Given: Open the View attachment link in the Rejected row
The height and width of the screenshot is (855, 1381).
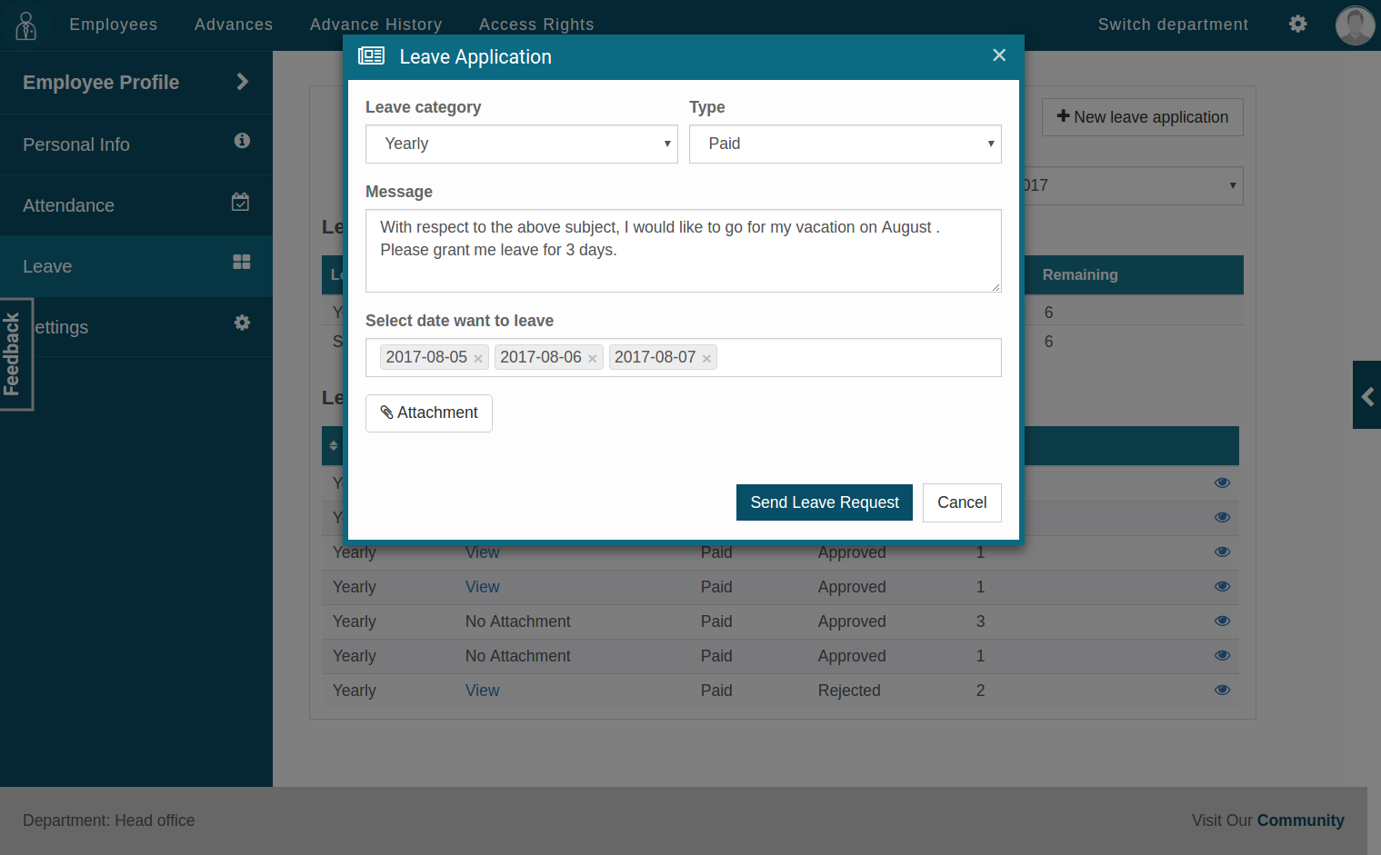Looking at the screenshot, I should pos(482,690).
